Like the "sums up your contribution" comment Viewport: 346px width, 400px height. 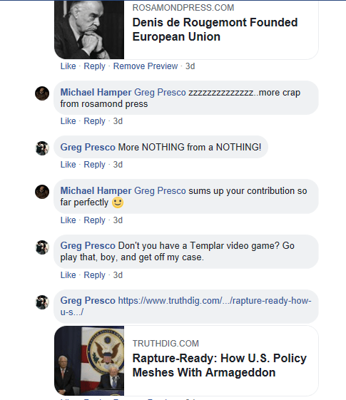68,220
